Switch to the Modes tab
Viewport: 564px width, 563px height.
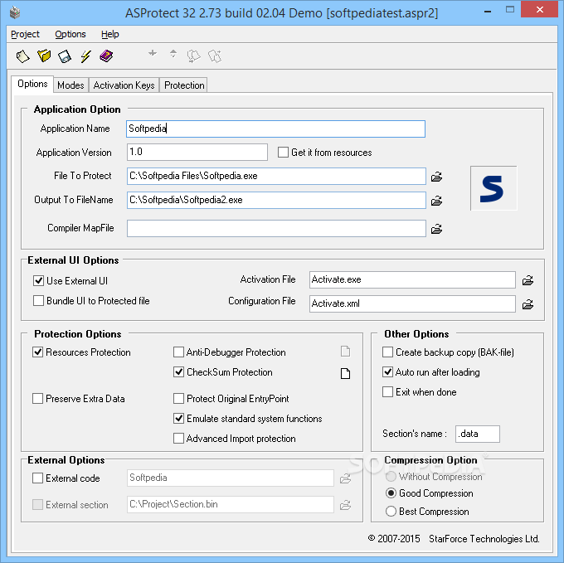[x=70, y=85]
